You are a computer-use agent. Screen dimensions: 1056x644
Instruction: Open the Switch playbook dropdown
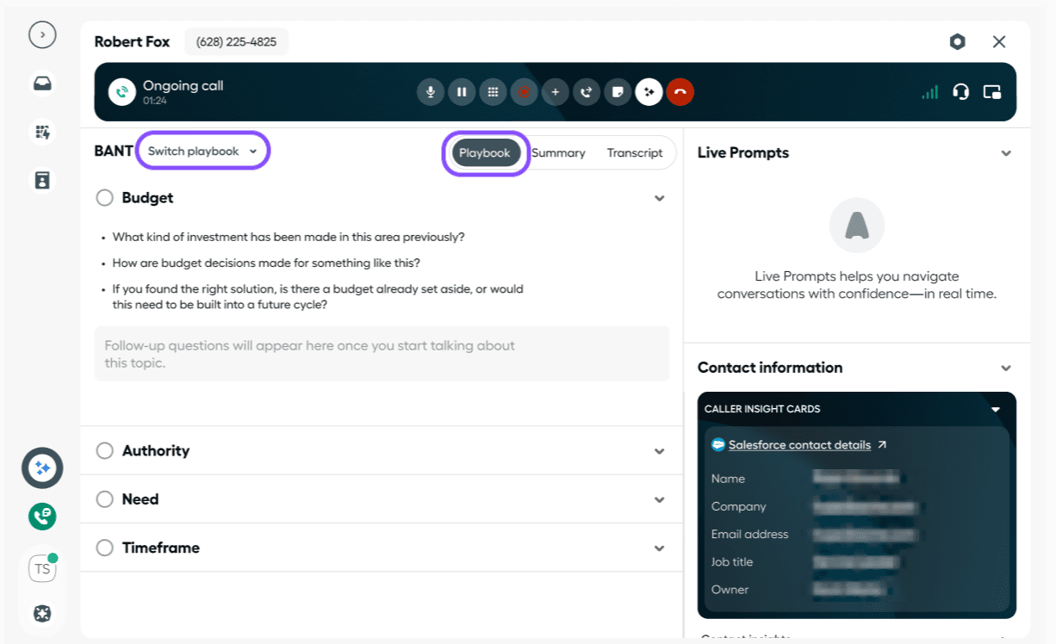[202, 150]
